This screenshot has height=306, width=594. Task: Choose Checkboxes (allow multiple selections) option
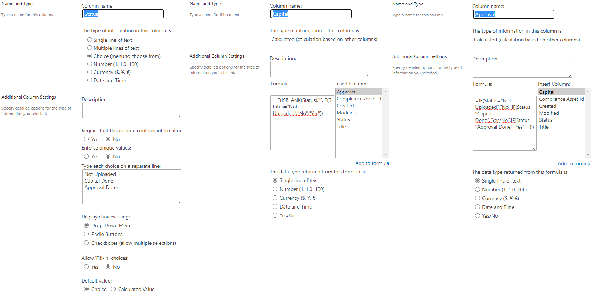[x=86, y=243]
